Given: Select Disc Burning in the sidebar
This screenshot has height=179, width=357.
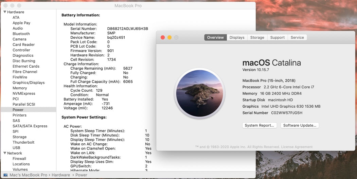Looking at the screenshot, I should 24,61.
